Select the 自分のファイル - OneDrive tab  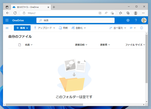pos(31,7)
